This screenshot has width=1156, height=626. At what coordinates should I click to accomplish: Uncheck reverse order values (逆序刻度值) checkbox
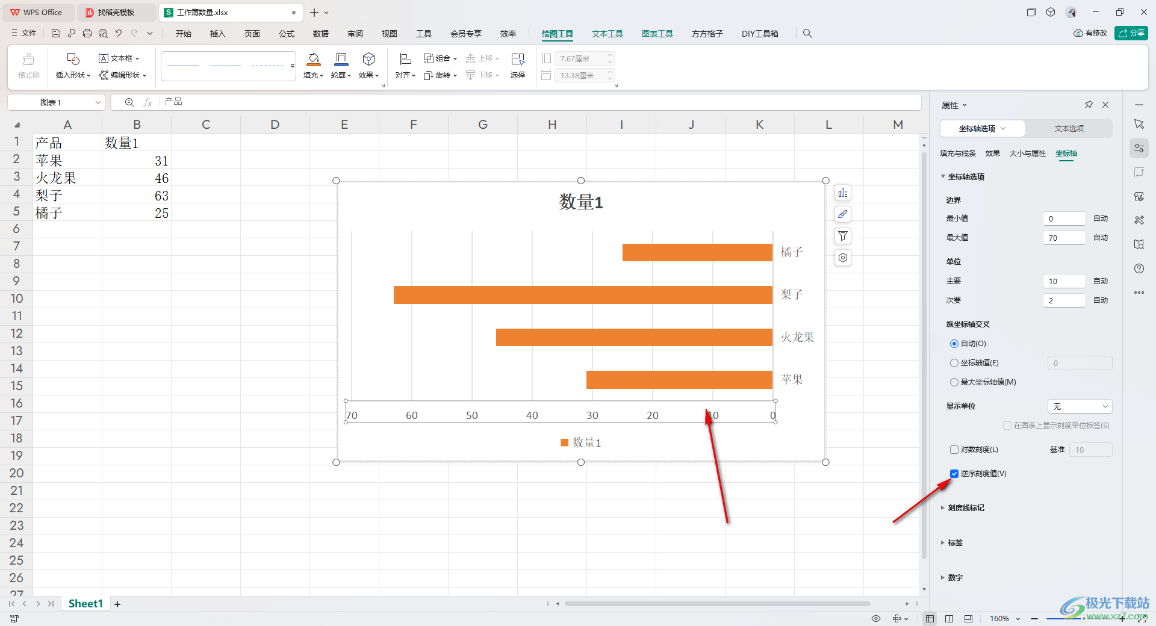[954, 474]
